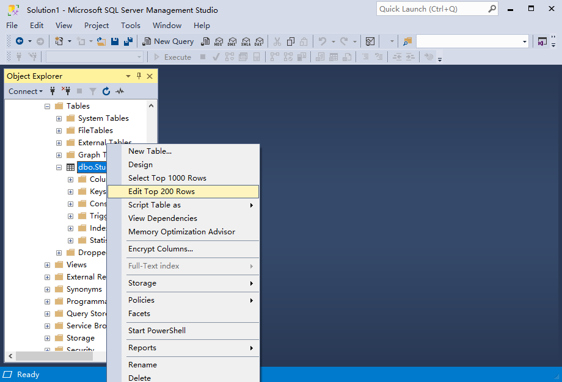Collapse the Tables folder node
Viewport: 562px width, 382px height.
coord(47,106)
